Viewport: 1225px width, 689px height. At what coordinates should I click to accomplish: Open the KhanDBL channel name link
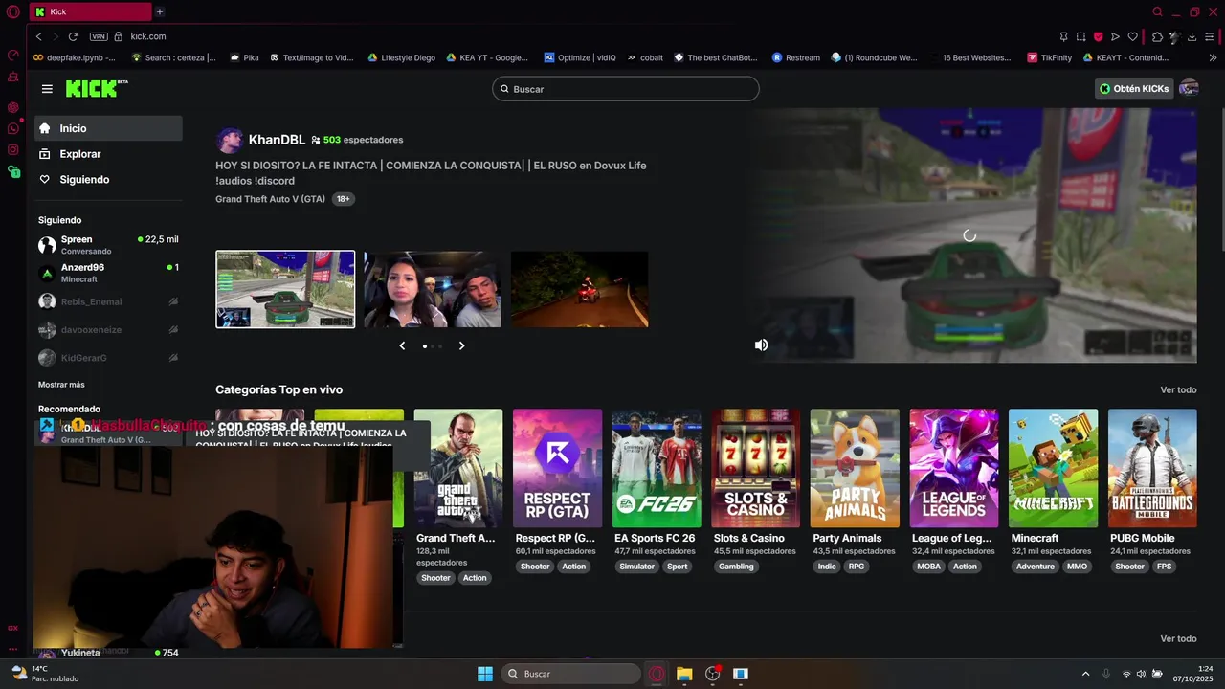click(x=277, y=140)
